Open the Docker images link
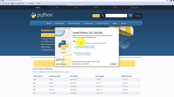The width and height of the screenshot is (174, 97). [46, 47]
